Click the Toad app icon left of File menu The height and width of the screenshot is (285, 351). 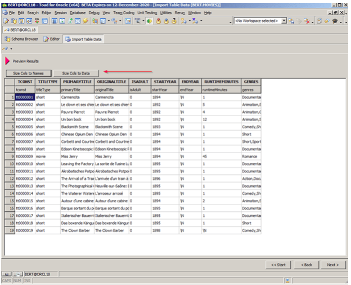(x=5, y=12)
